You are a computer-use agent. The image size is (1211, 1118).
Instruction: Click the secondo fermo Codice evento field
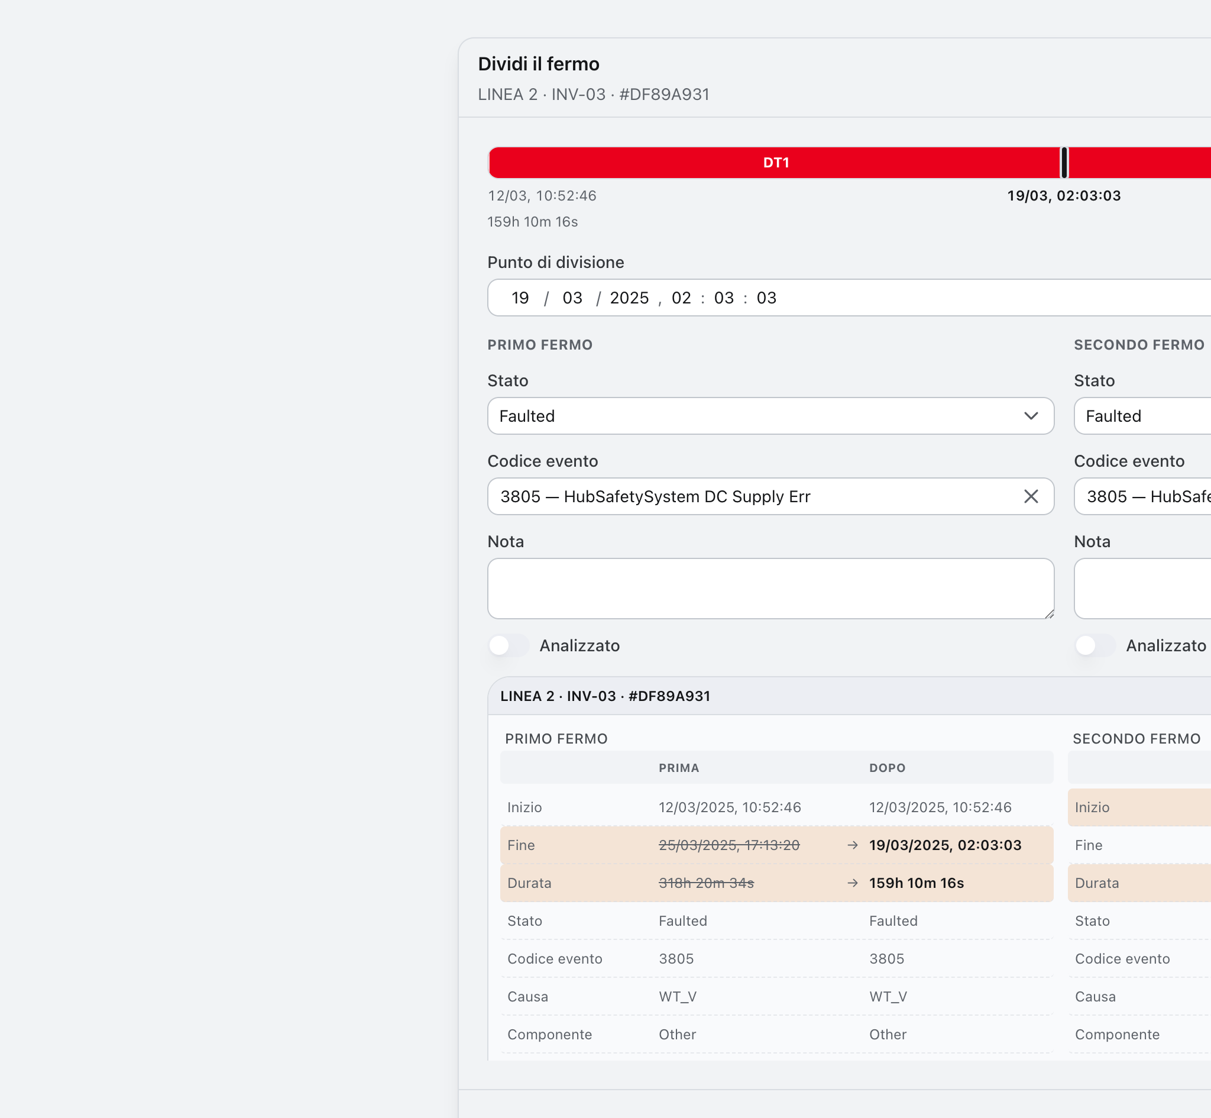(x=1142, y=497)
